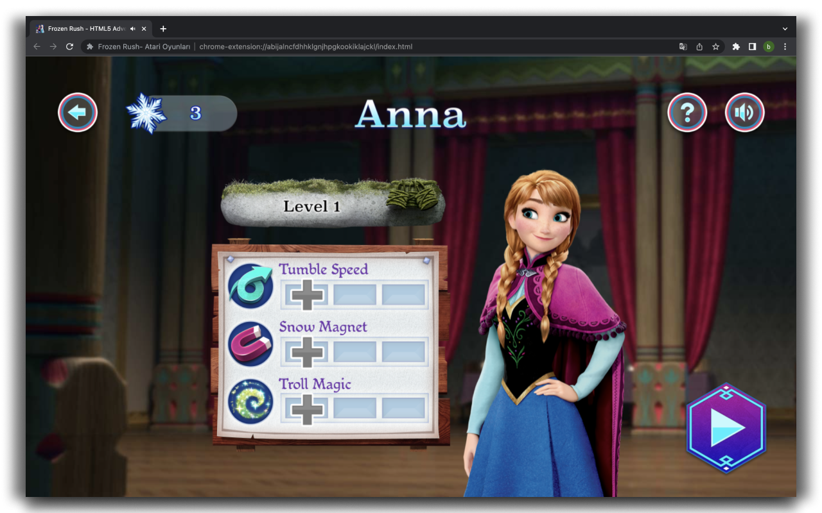Image resolution: width=822 pixels, height=513 pixels.
Task: Select the Frozen Rush browser tab
Action: (x=91, y=29)
